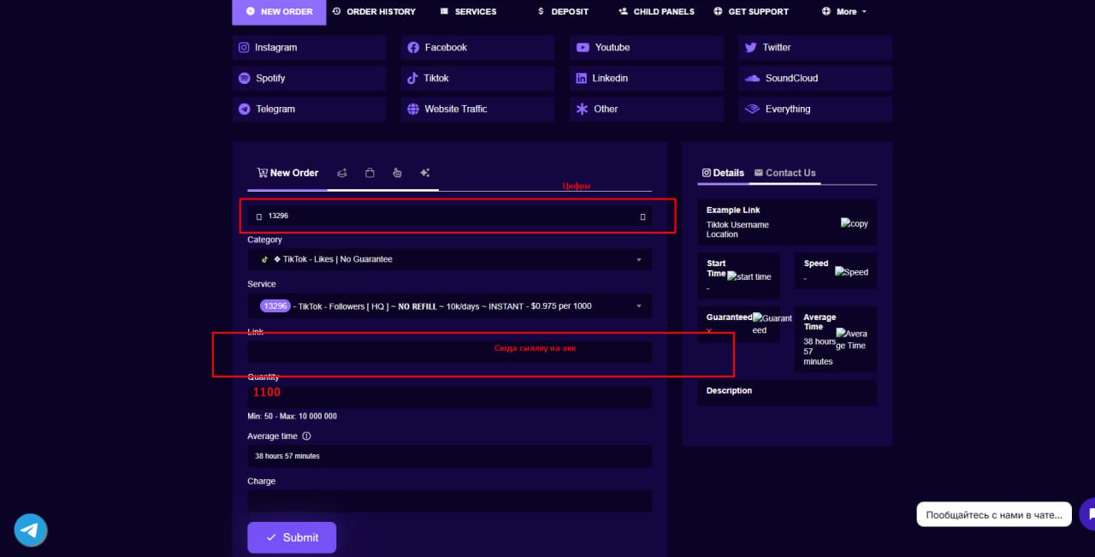Click the Link input field
This screenshot has height=557, width=1095.
pyautogui.click(x=450, y=352)
